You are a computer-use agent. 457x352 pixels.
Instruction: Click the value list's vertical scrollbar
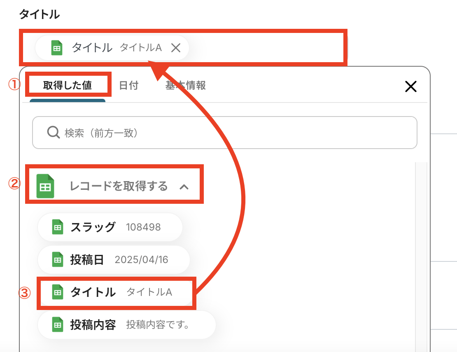point(421,255)
